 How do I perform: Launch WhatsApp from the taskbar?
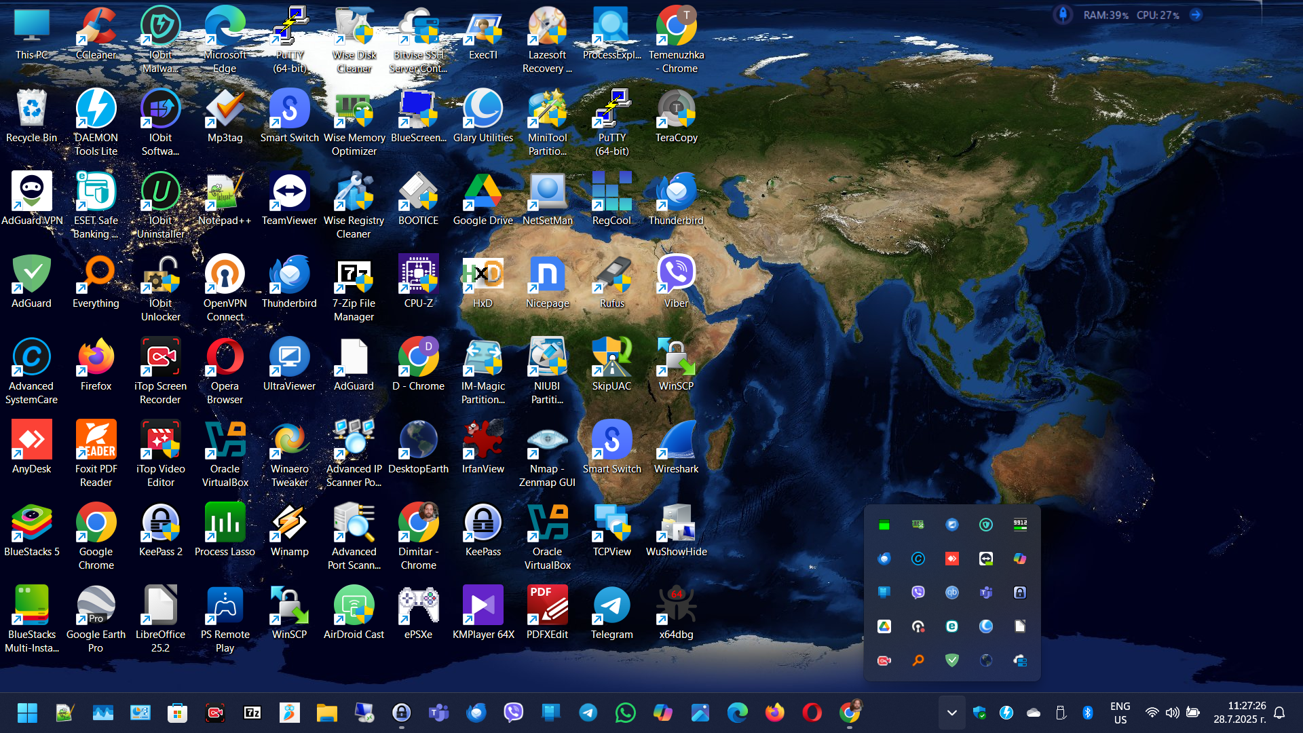pos(625,713)
